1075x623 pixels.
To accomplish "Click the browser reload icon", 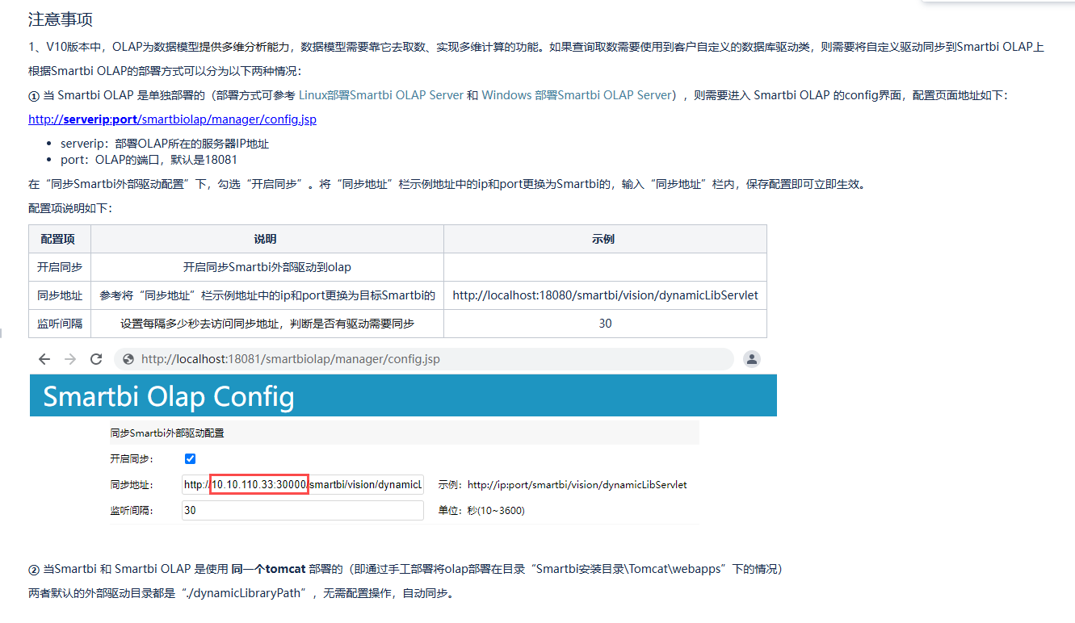I will (96, 359).
